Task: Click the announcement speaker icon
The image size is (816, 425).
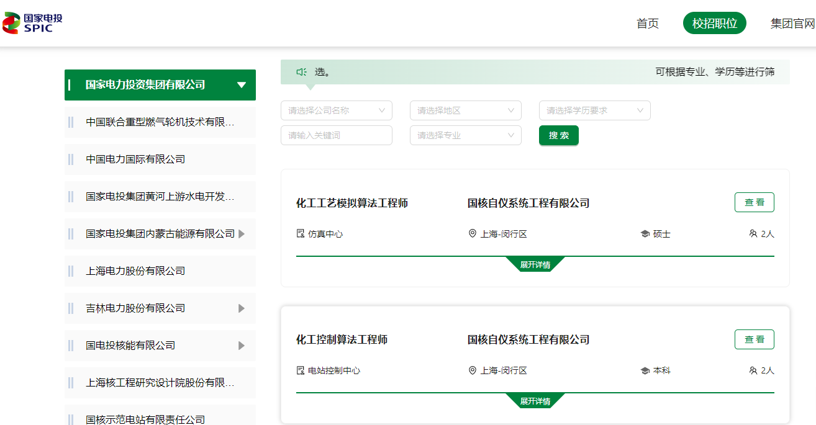Action: tap(302, 72)
